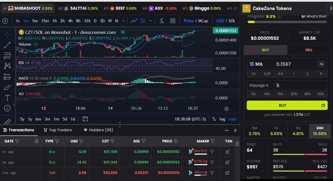Open the date picker calendar in the DATE column
The width and height of the screenshot is (333, 181).
pos(37,141)
